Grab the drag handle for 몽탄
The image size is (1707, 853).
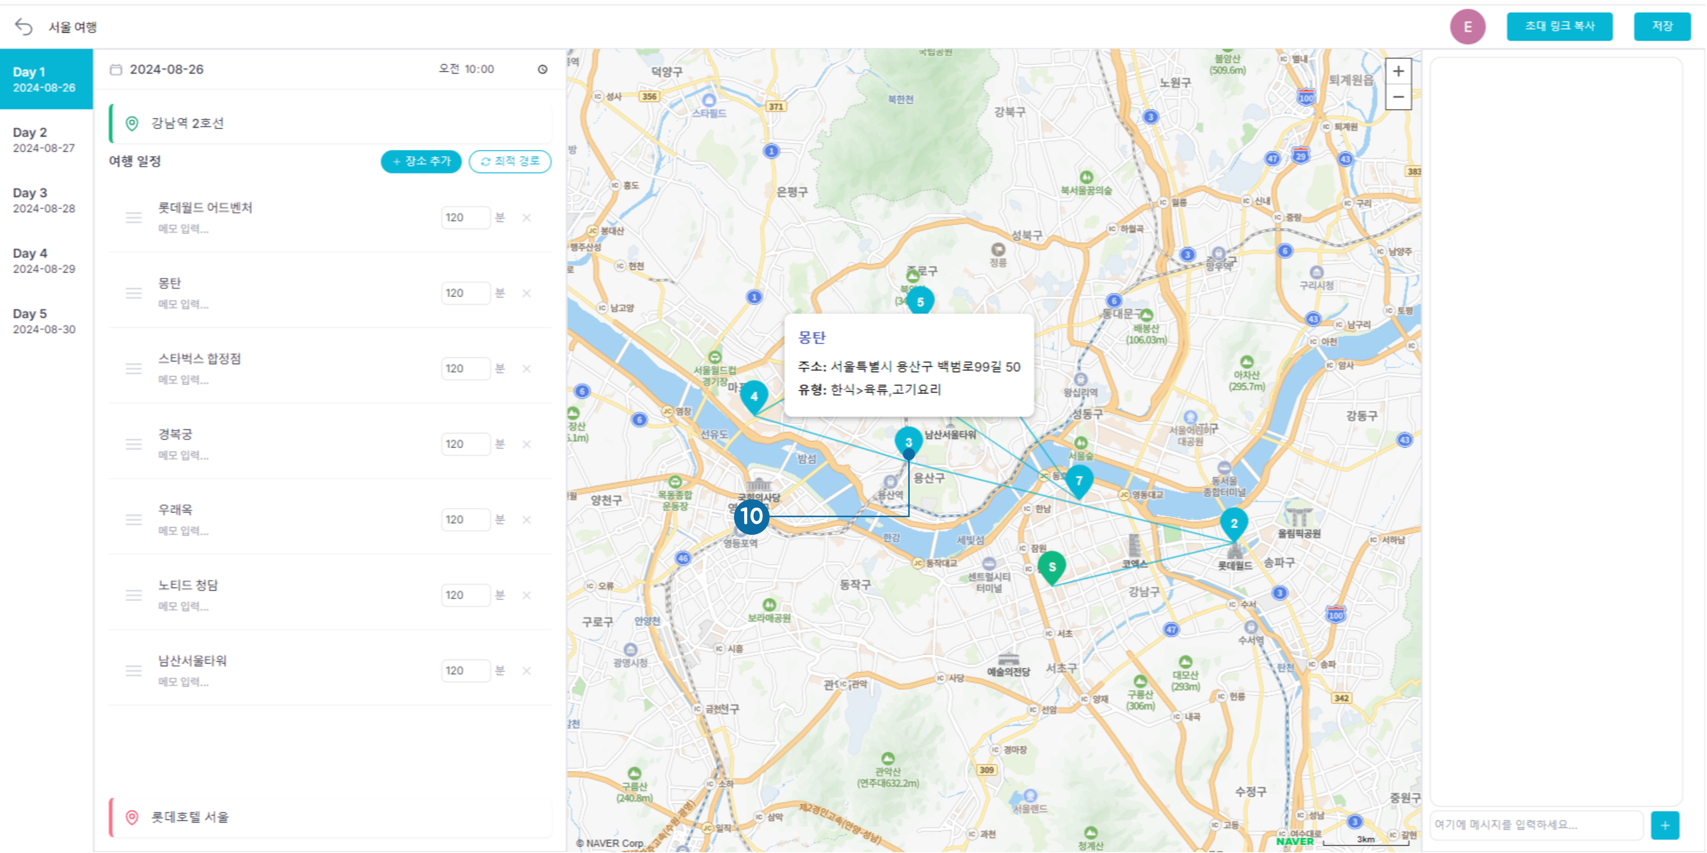click(134, 293)
